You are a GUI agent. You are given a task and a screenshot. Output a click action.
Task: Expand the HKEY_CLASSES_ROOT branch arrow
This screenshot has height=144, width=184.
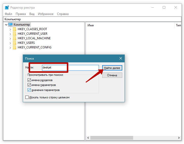pos(10,29)
